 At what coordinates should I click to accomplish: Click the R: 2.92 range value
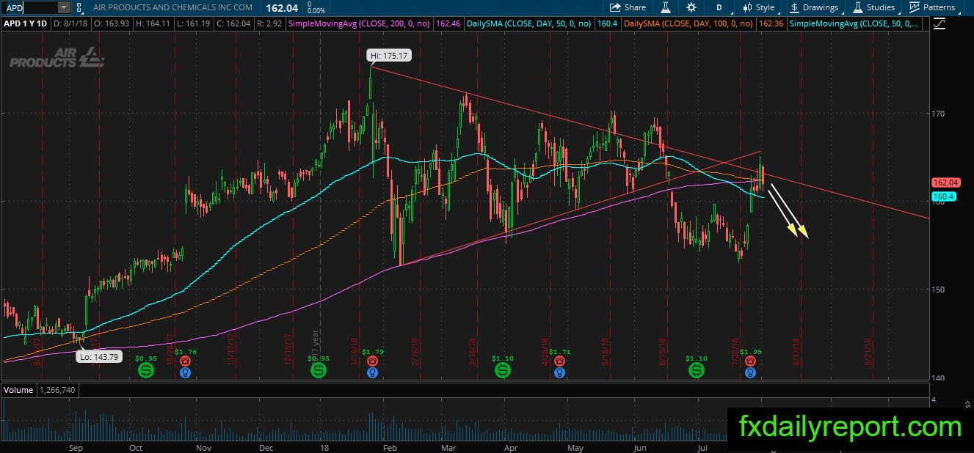[270, 23]
